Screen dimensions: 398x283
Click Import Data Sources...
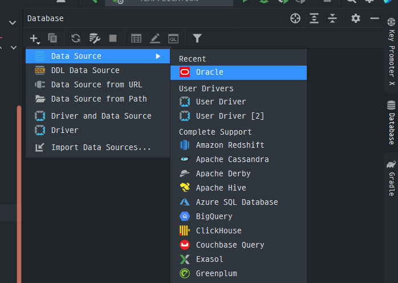coord(98,148)
